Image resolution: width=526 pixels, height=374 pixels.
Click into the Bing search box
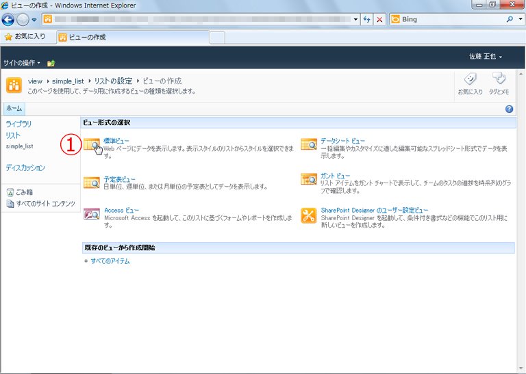point(453,19)
